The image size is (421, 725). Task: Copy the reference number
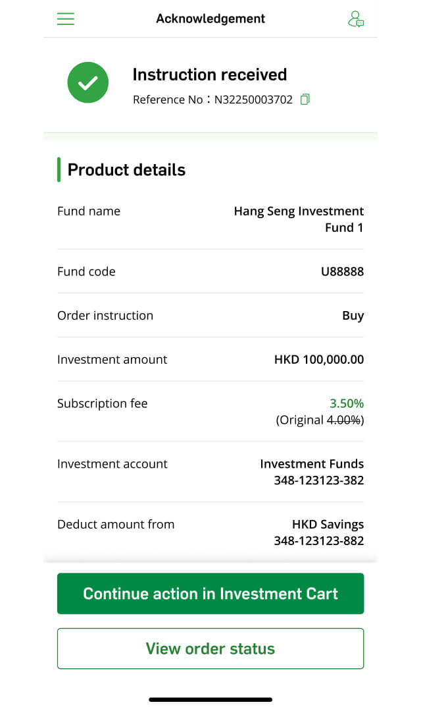[x=305, y=100]
